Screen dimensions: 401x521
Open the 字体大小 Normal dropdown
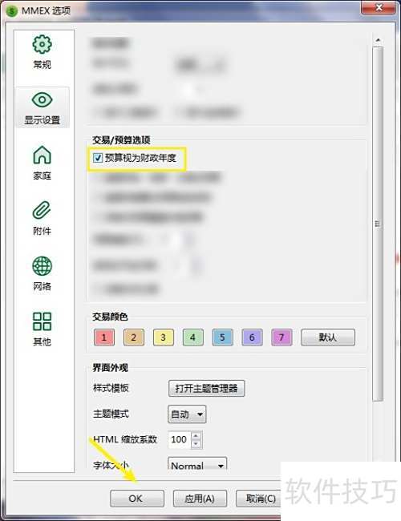(197, 465)
